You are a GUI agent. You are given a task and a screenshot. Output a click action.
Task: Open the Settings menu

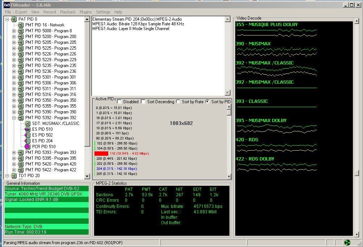click(x=103, y=12)
